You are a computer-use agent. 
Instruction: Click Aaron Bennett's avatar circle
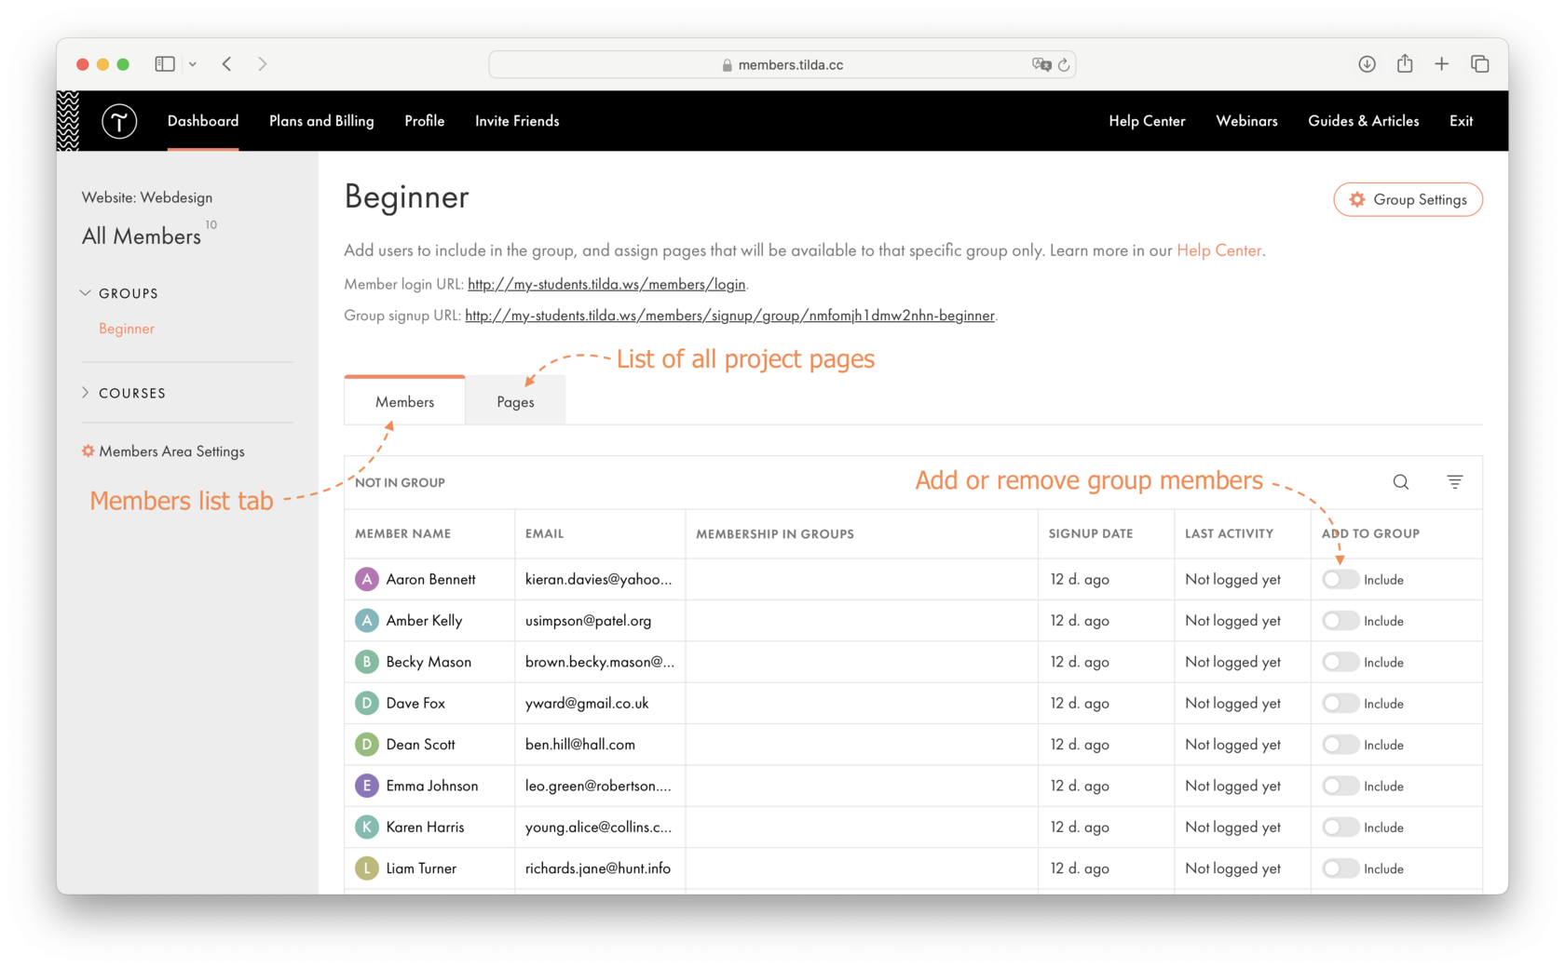tap(366, 578)
